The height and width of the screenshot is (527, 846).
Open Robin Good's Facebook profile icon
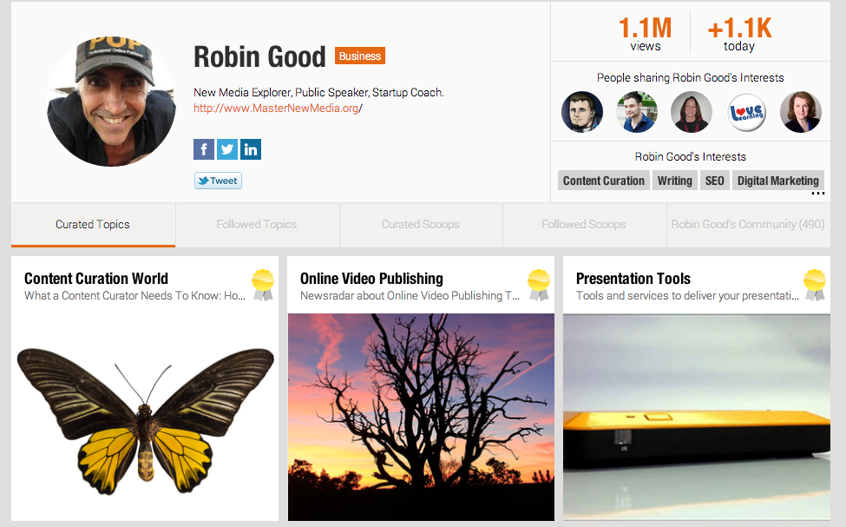coord(204,149)
